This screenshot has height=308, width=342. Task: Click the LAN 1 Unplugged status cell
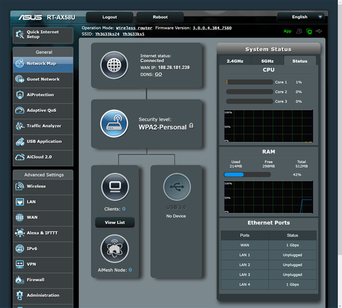click(292, 255)
